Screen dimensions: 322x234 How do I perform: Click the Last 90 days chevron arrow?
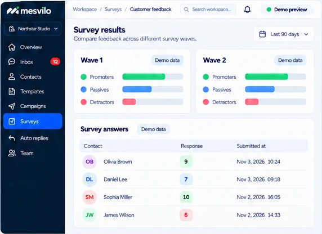[x=306, y=34]
